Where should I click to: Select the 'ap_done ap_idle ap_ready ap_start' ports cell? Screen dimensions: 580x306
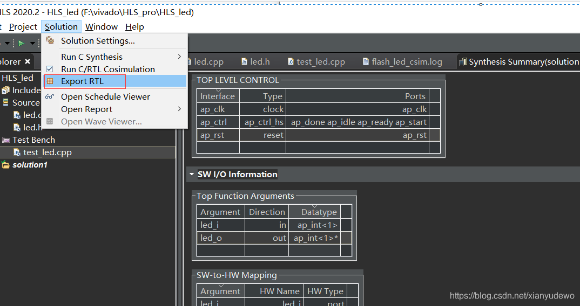click(x=358, y=122)
